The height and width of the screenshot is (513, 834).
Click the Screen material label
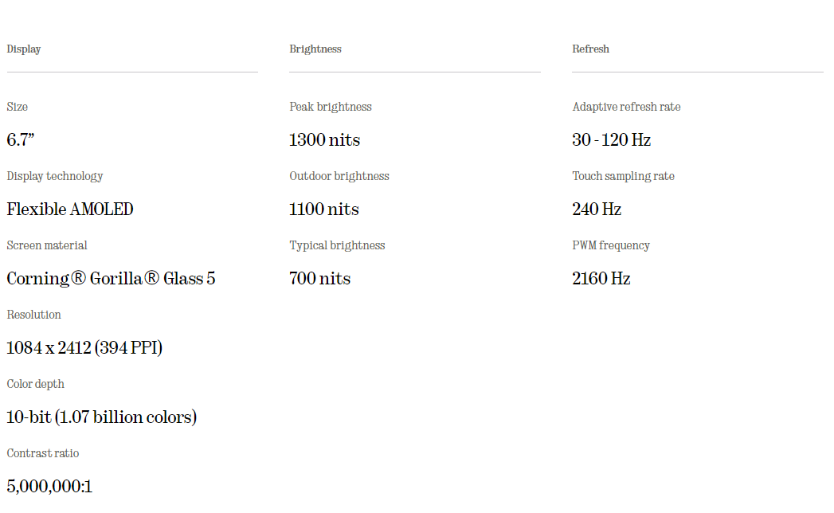pos(47,245)
